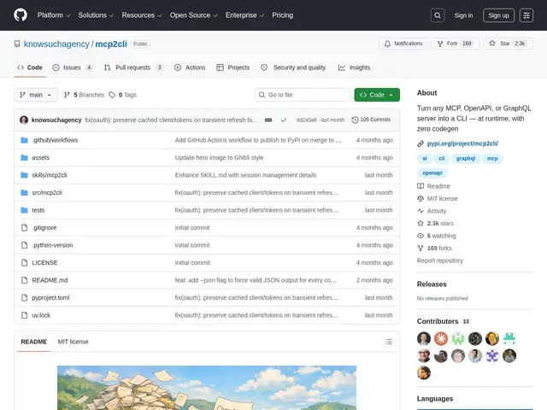547x410 pixels.
Task: Expand the Solutions menu
Action: click(x=96, y=15)
